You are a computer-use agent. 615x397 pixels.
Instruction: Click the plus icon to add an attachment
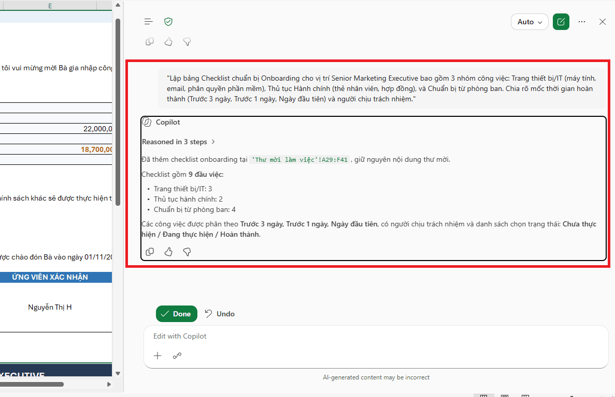[x=158, y=356]
